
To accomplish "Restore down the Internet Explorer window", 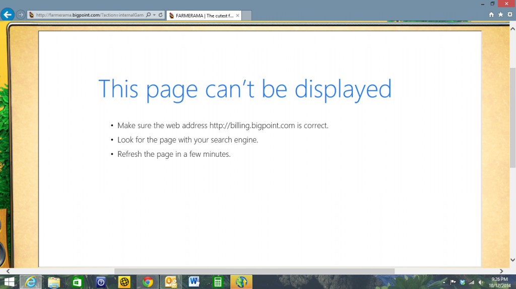I will [492, 4].
